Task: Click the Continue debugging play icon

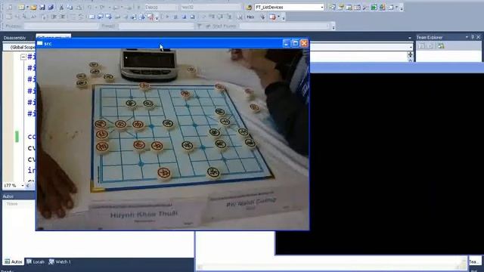Action: pos(167,17)
